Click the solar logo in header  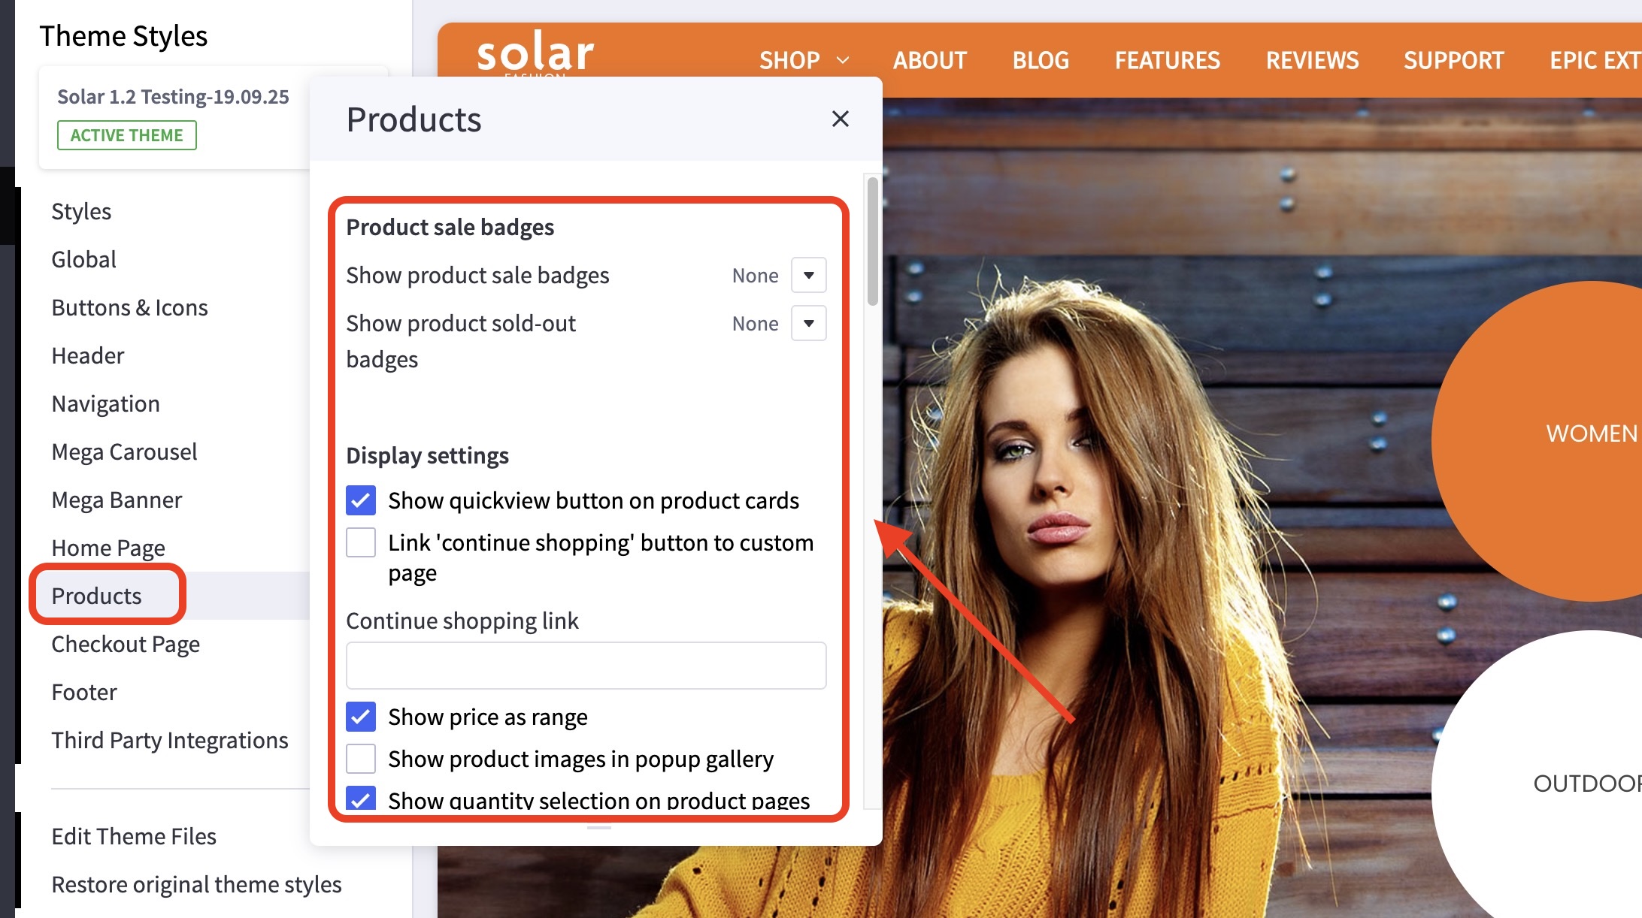[535, 53]
